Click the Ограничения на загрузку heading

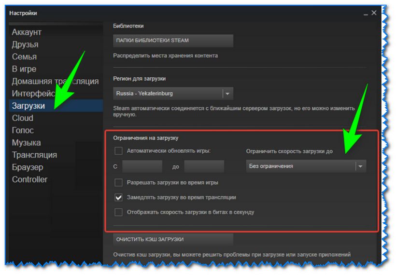coord(146,138)
